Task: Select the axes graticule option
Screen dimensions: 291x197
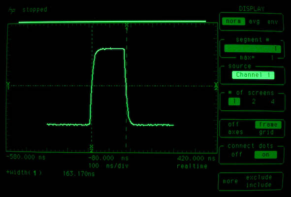Action: 235,132
